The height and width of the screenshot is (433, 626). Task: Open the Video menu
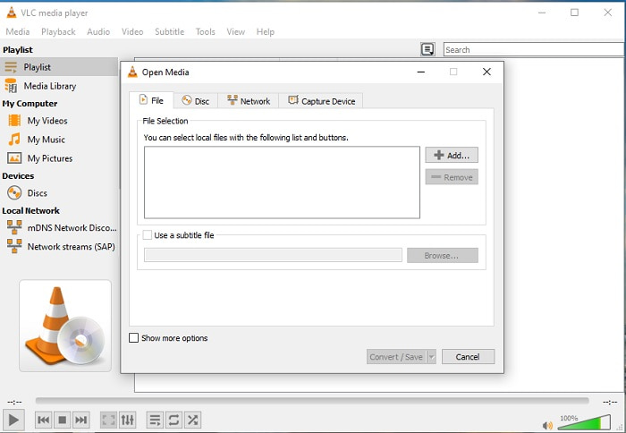pos(132,31)
